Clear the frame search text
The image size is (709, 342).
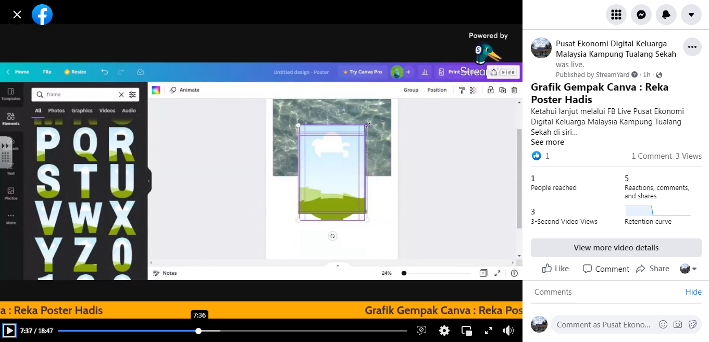point(121,94)
